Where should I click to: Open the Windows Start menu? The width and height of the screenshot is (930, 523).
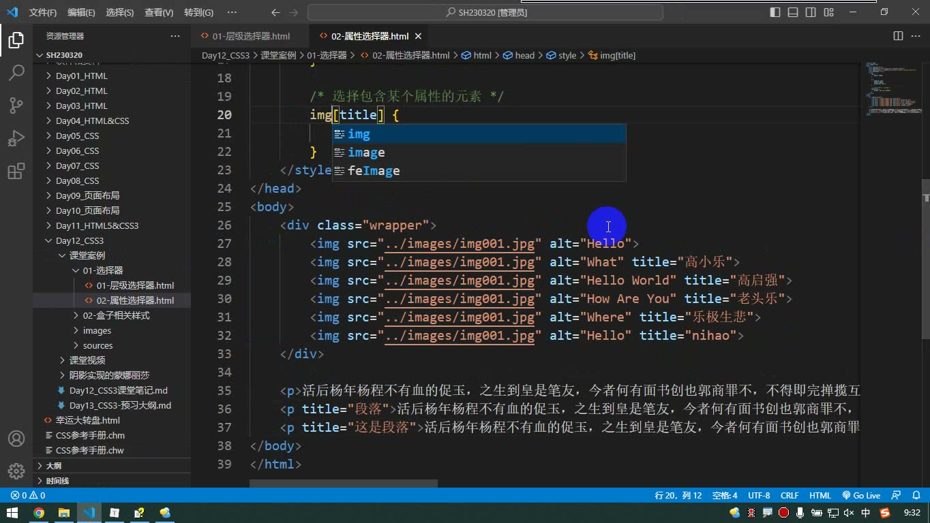(x=12, y=513)
